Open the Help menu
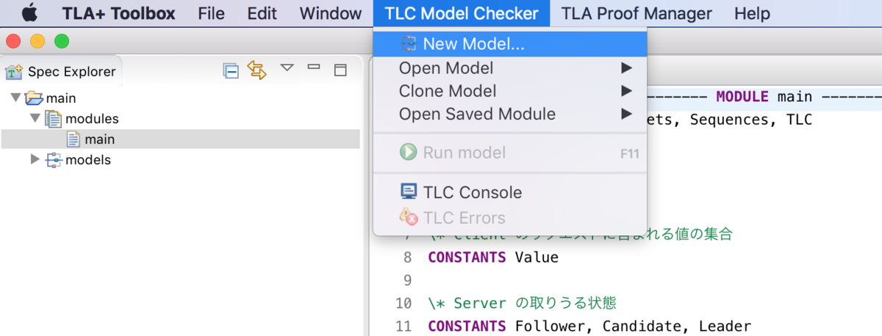The height and width of the screenshot is (336, 882). 752,13
